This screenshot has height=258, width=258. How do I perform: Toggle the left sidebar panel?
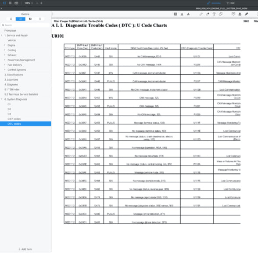point(4,3)
